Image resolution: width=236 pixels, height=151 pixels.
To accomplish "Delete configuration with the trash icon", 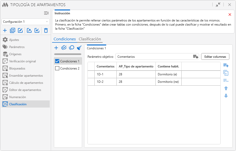I will point(46,31).
